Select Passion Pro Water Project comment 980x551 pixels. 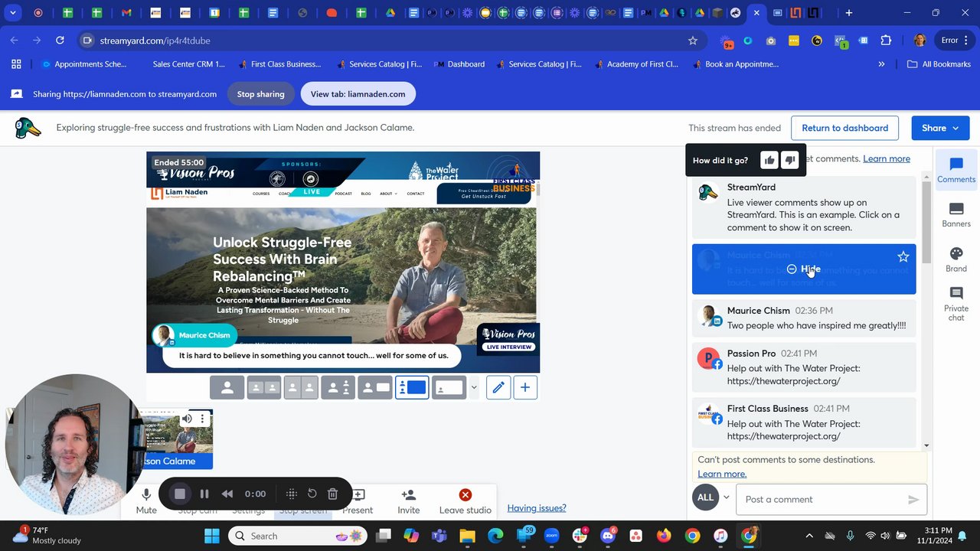pyautogui.click(x=804, y=367)
